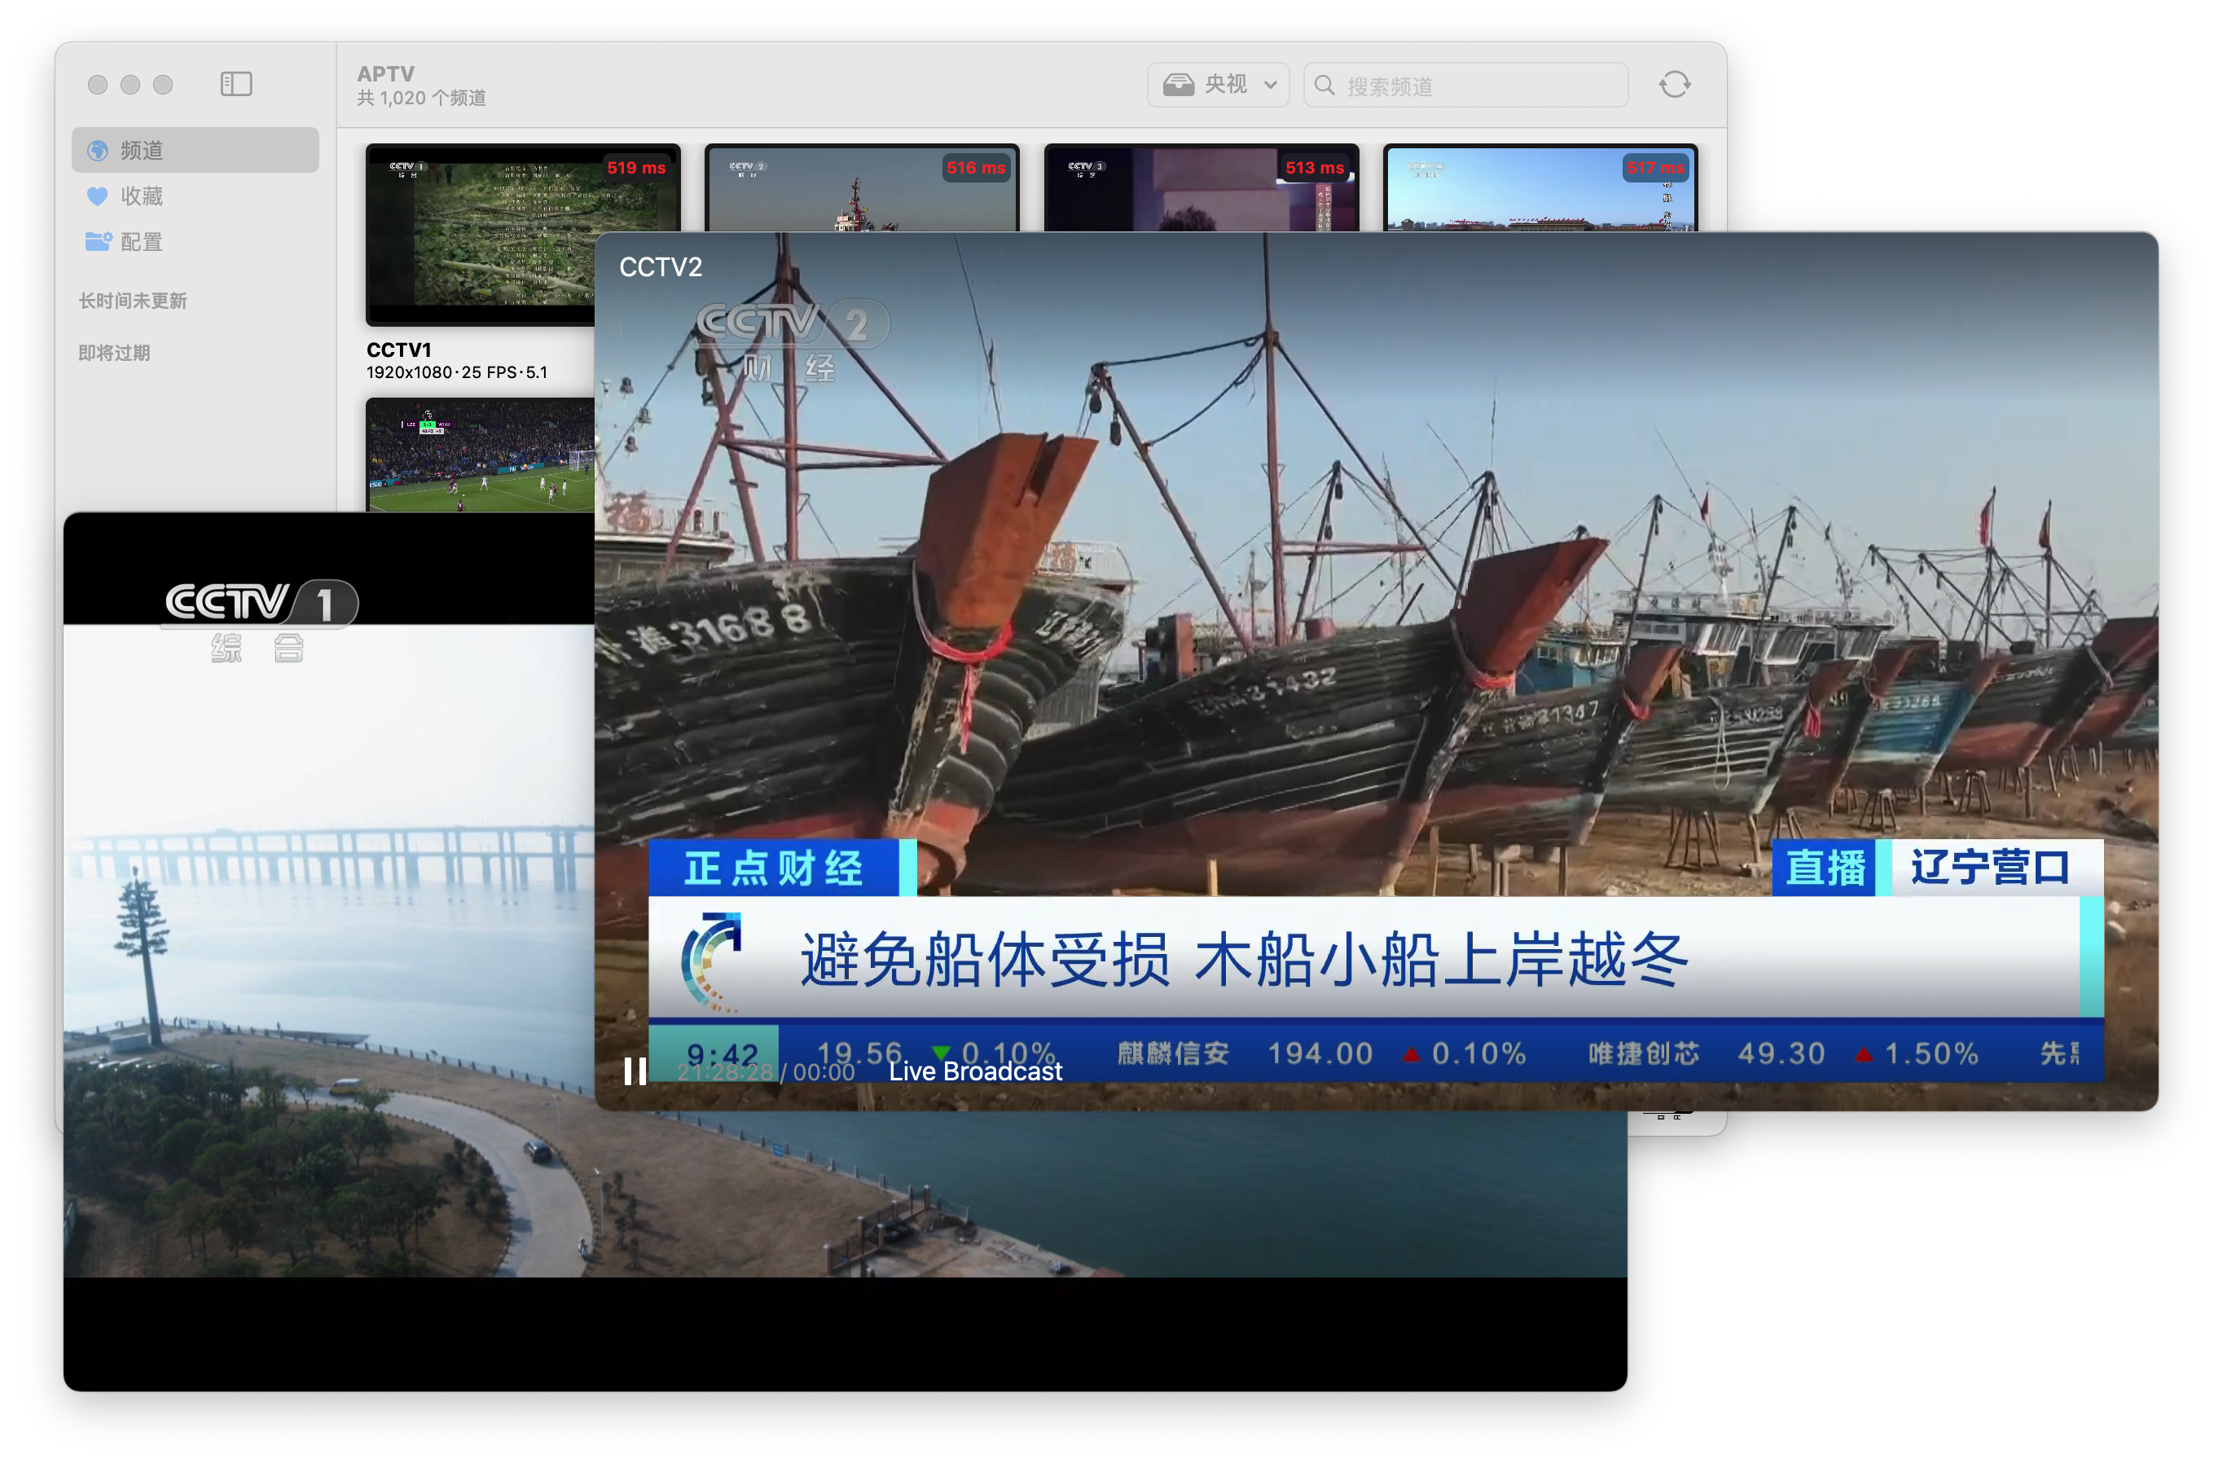Click the 21:28:28 / 00:00 playback time
The width and height of the screenshot is (2214, 1460).
tap(765, 1071)
